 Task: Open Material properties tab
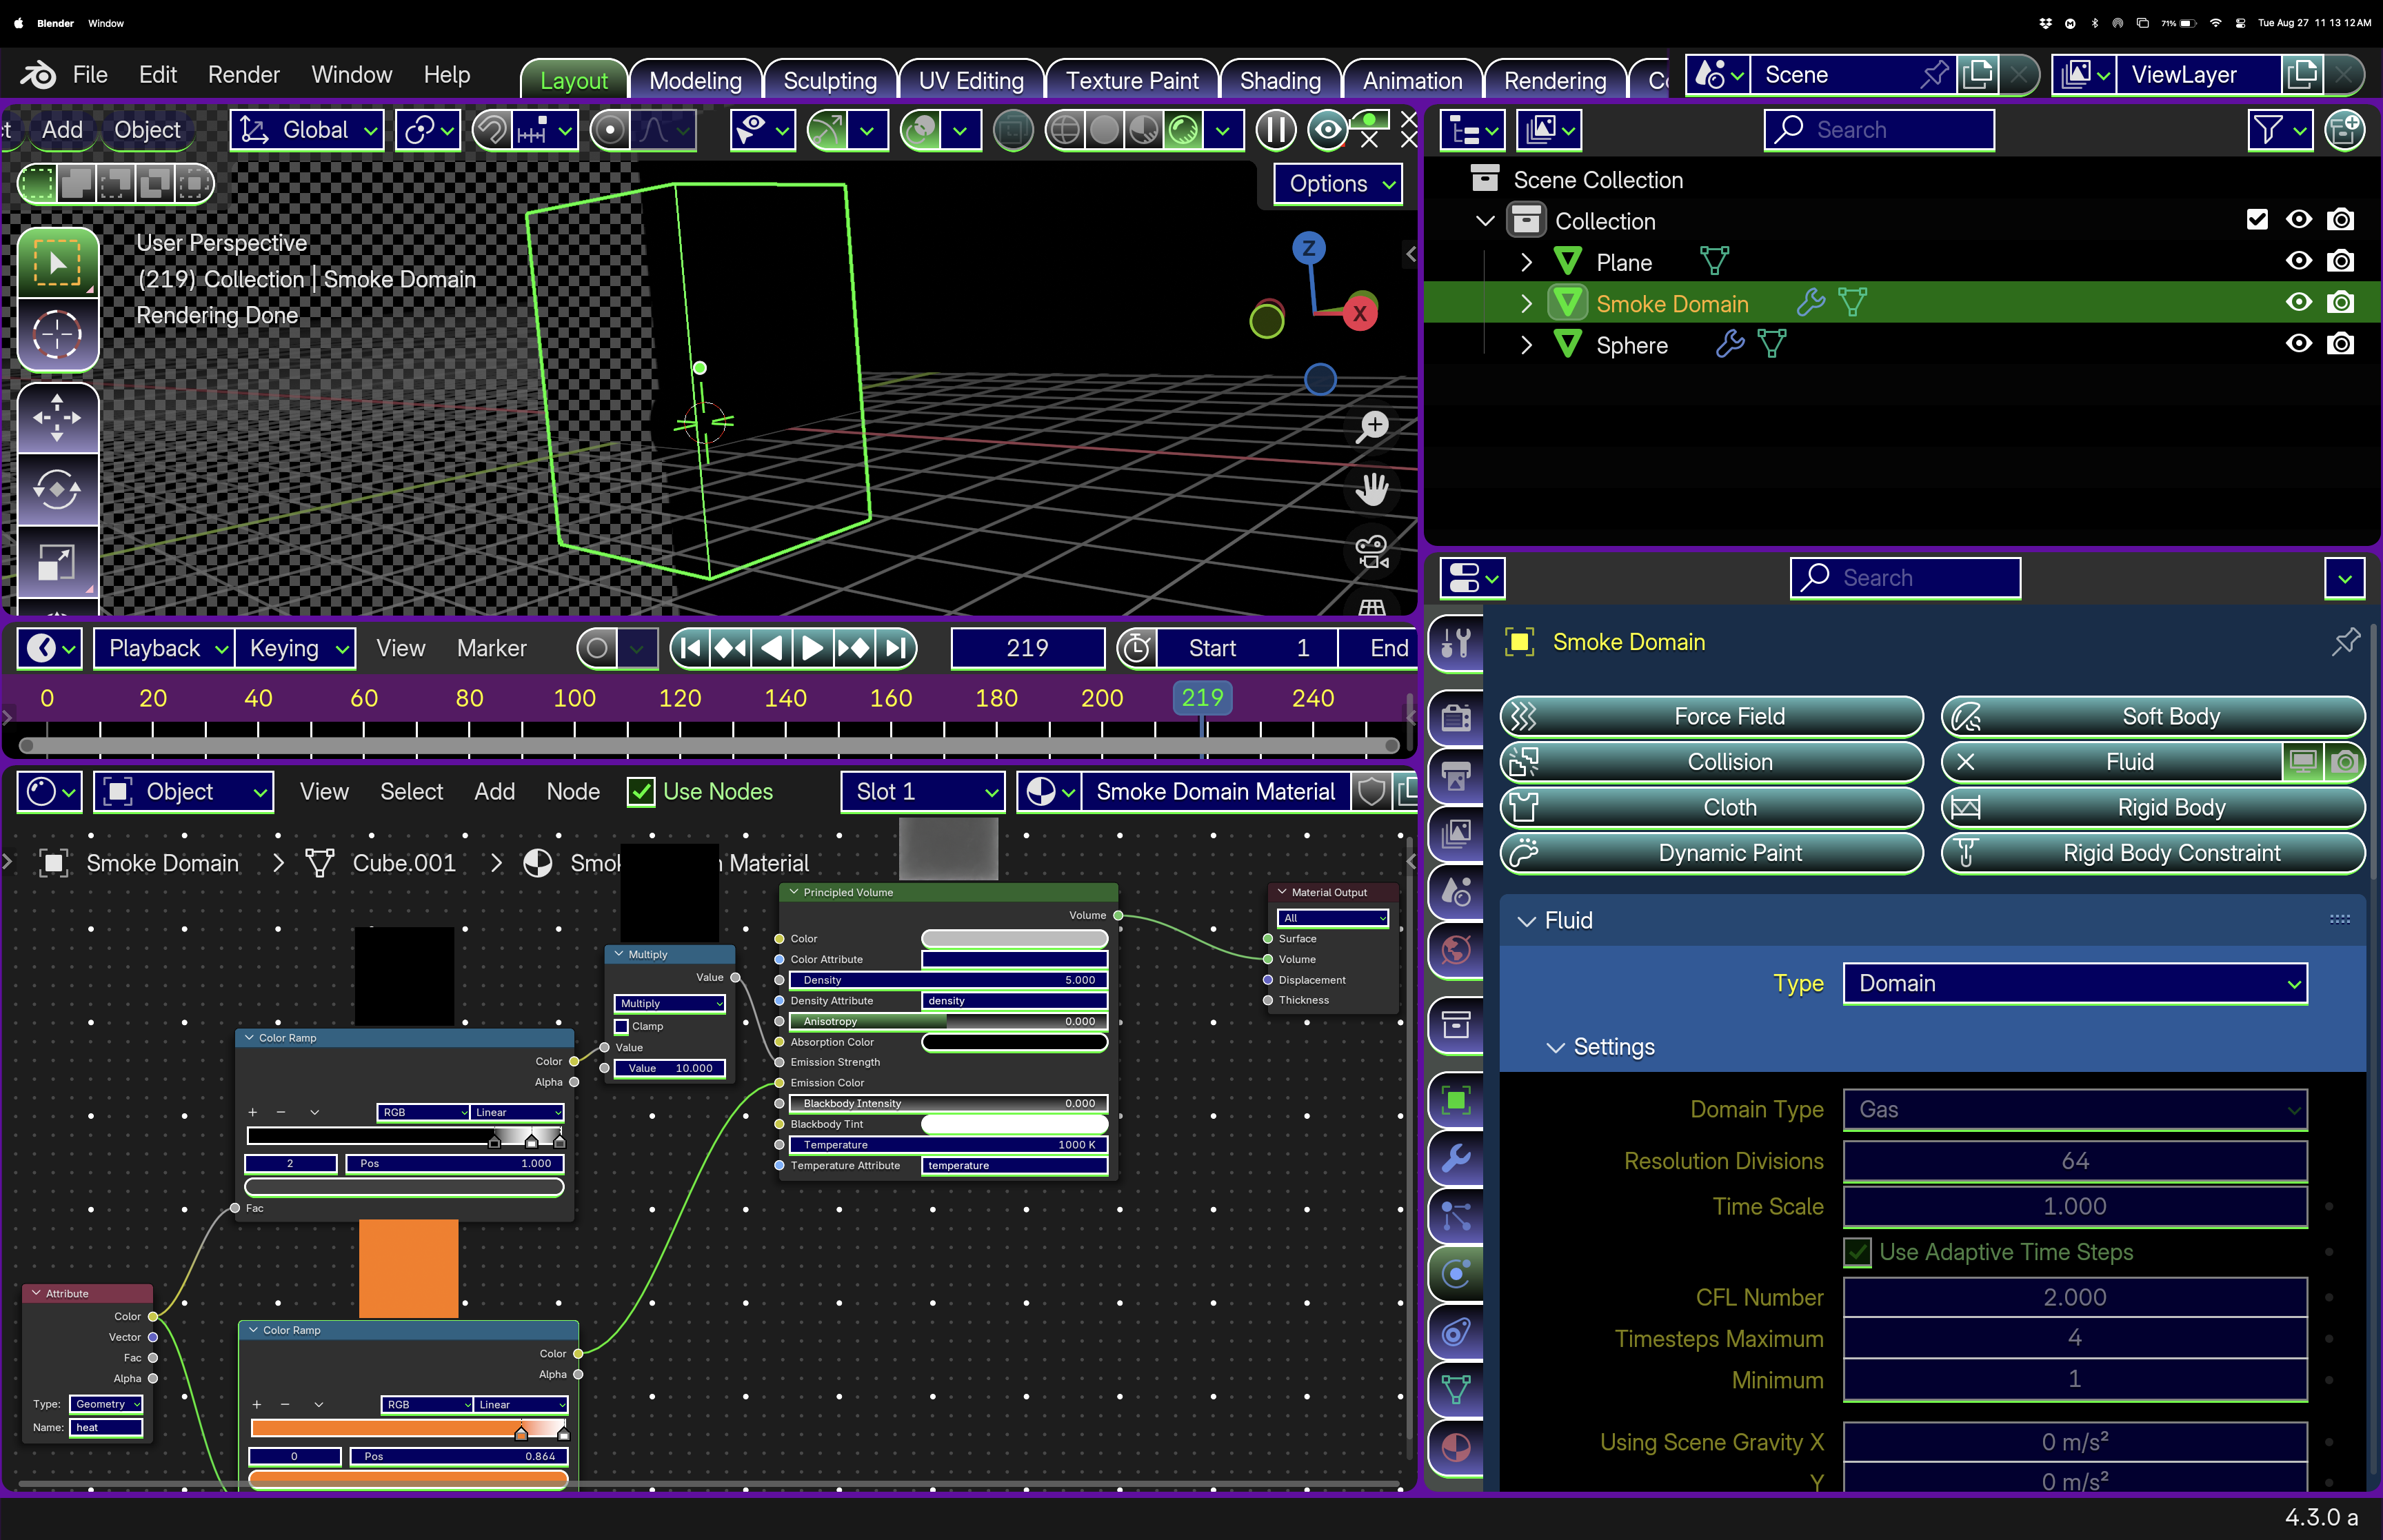click(x=1456, y=1447)
